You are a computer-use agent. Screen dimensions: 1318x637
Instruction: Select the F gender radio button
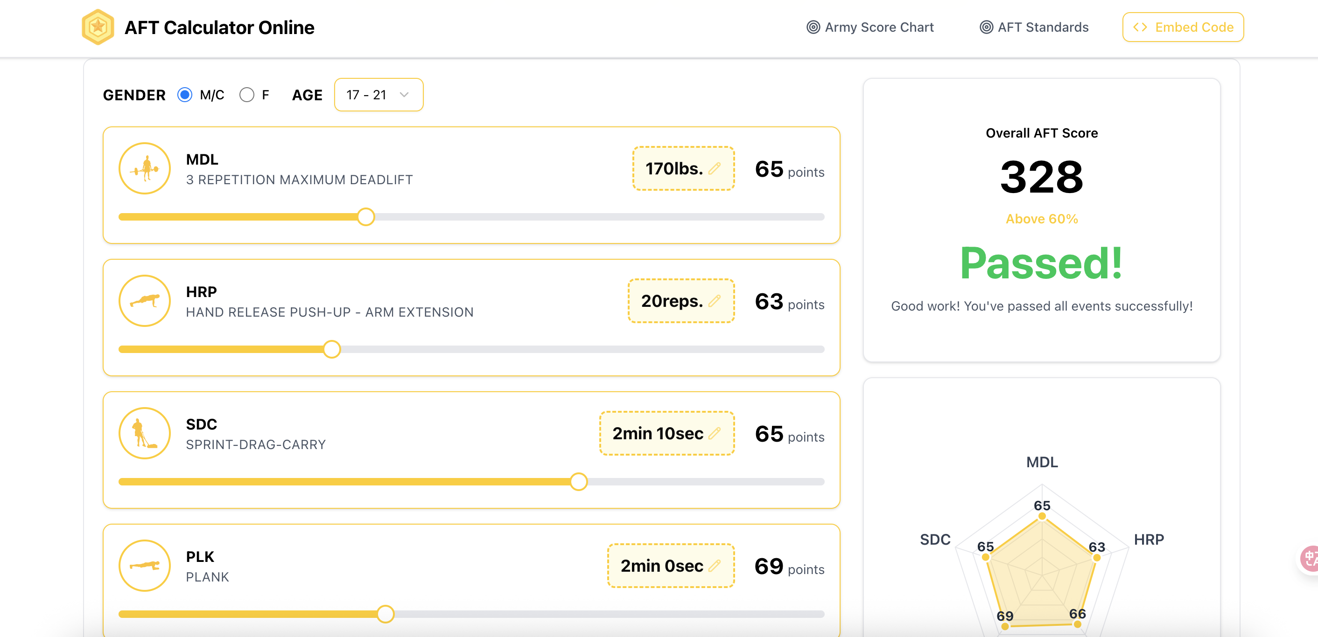[x=246, y=95]
